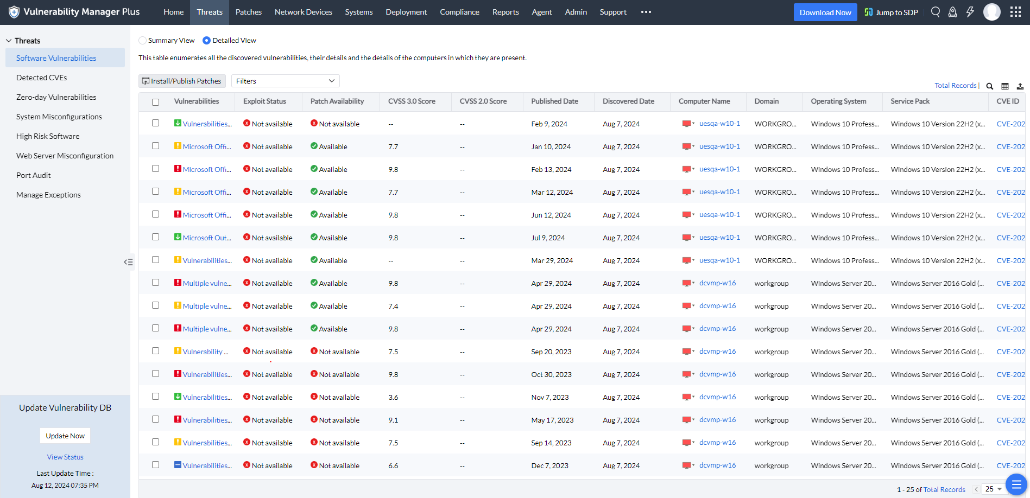Open the column chooser grid icon near Total Records
The image size is (1030, 498).
pos(1005,86)
